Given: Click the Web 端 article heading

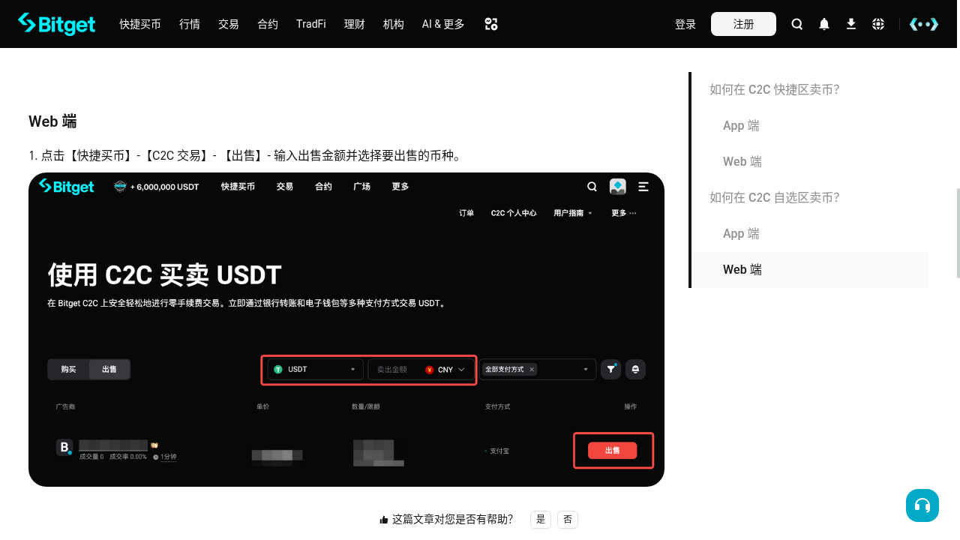Looking at the screenshot, I should pyautogui.click(x=52, y=121).
